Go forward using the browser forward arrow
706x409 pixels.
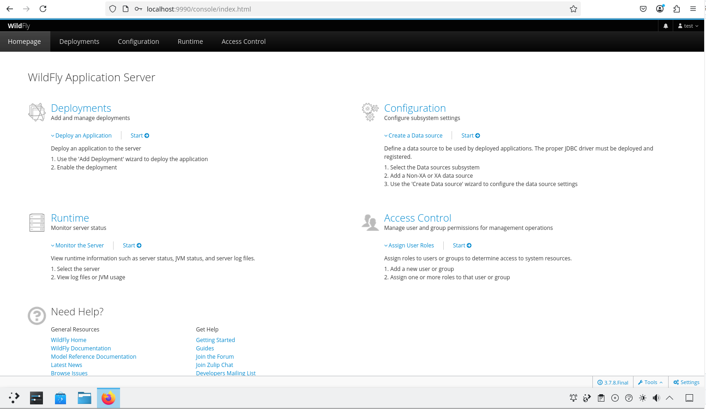[x=26, y=9]
